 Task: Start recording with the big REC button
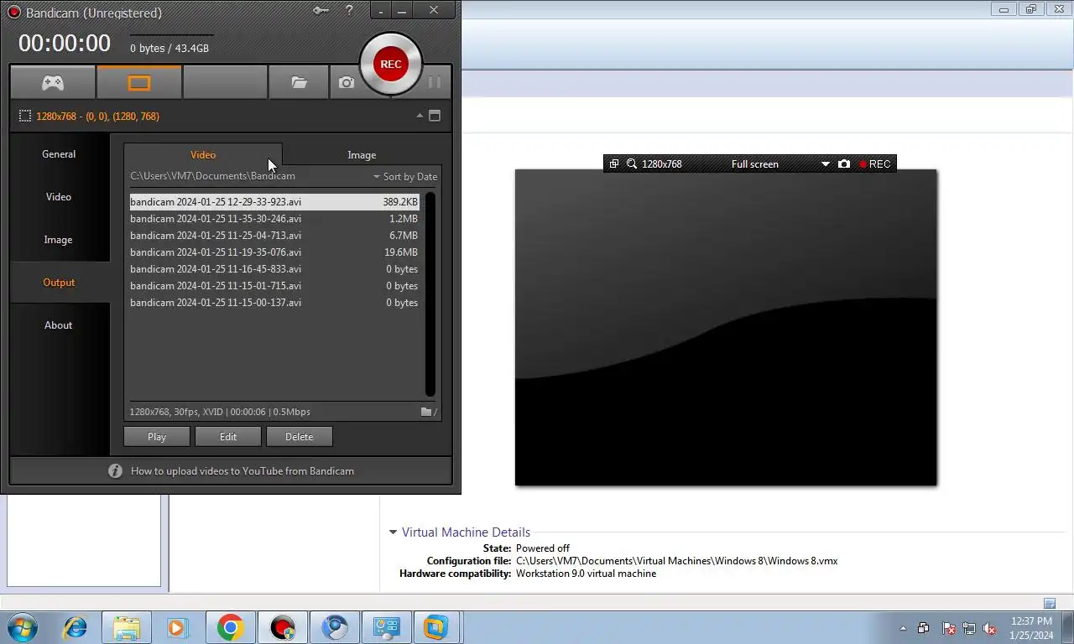[x=391, y=64]
